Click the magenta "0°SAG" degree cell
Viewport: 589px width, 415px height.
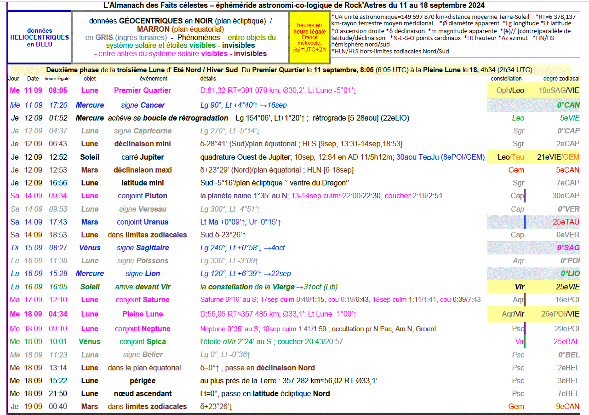(x=568, y=248)
